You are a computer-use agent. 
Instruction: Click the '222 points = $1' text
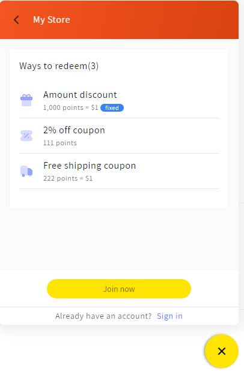tap(68, 178)
